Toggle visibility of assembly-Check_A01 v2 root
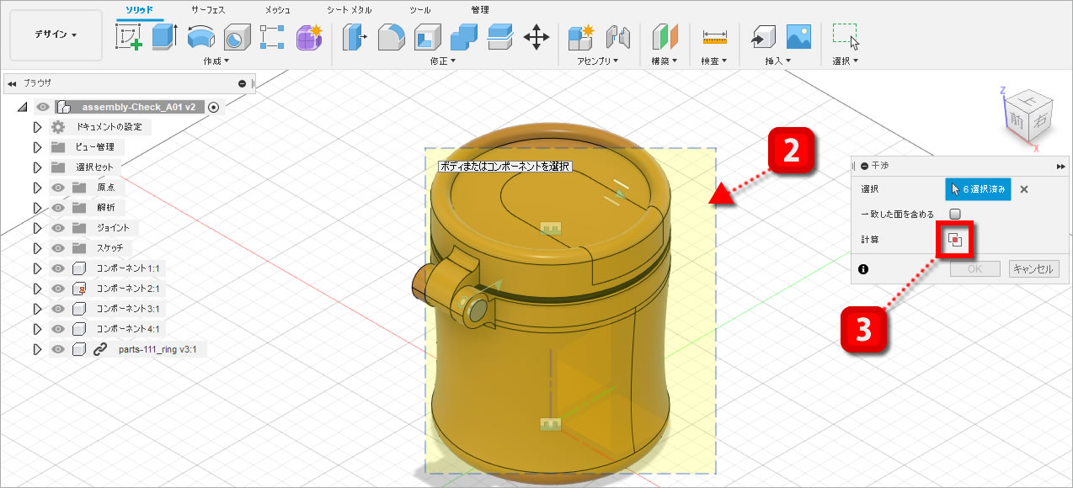1073x488 pixels. tap(43, 107)
